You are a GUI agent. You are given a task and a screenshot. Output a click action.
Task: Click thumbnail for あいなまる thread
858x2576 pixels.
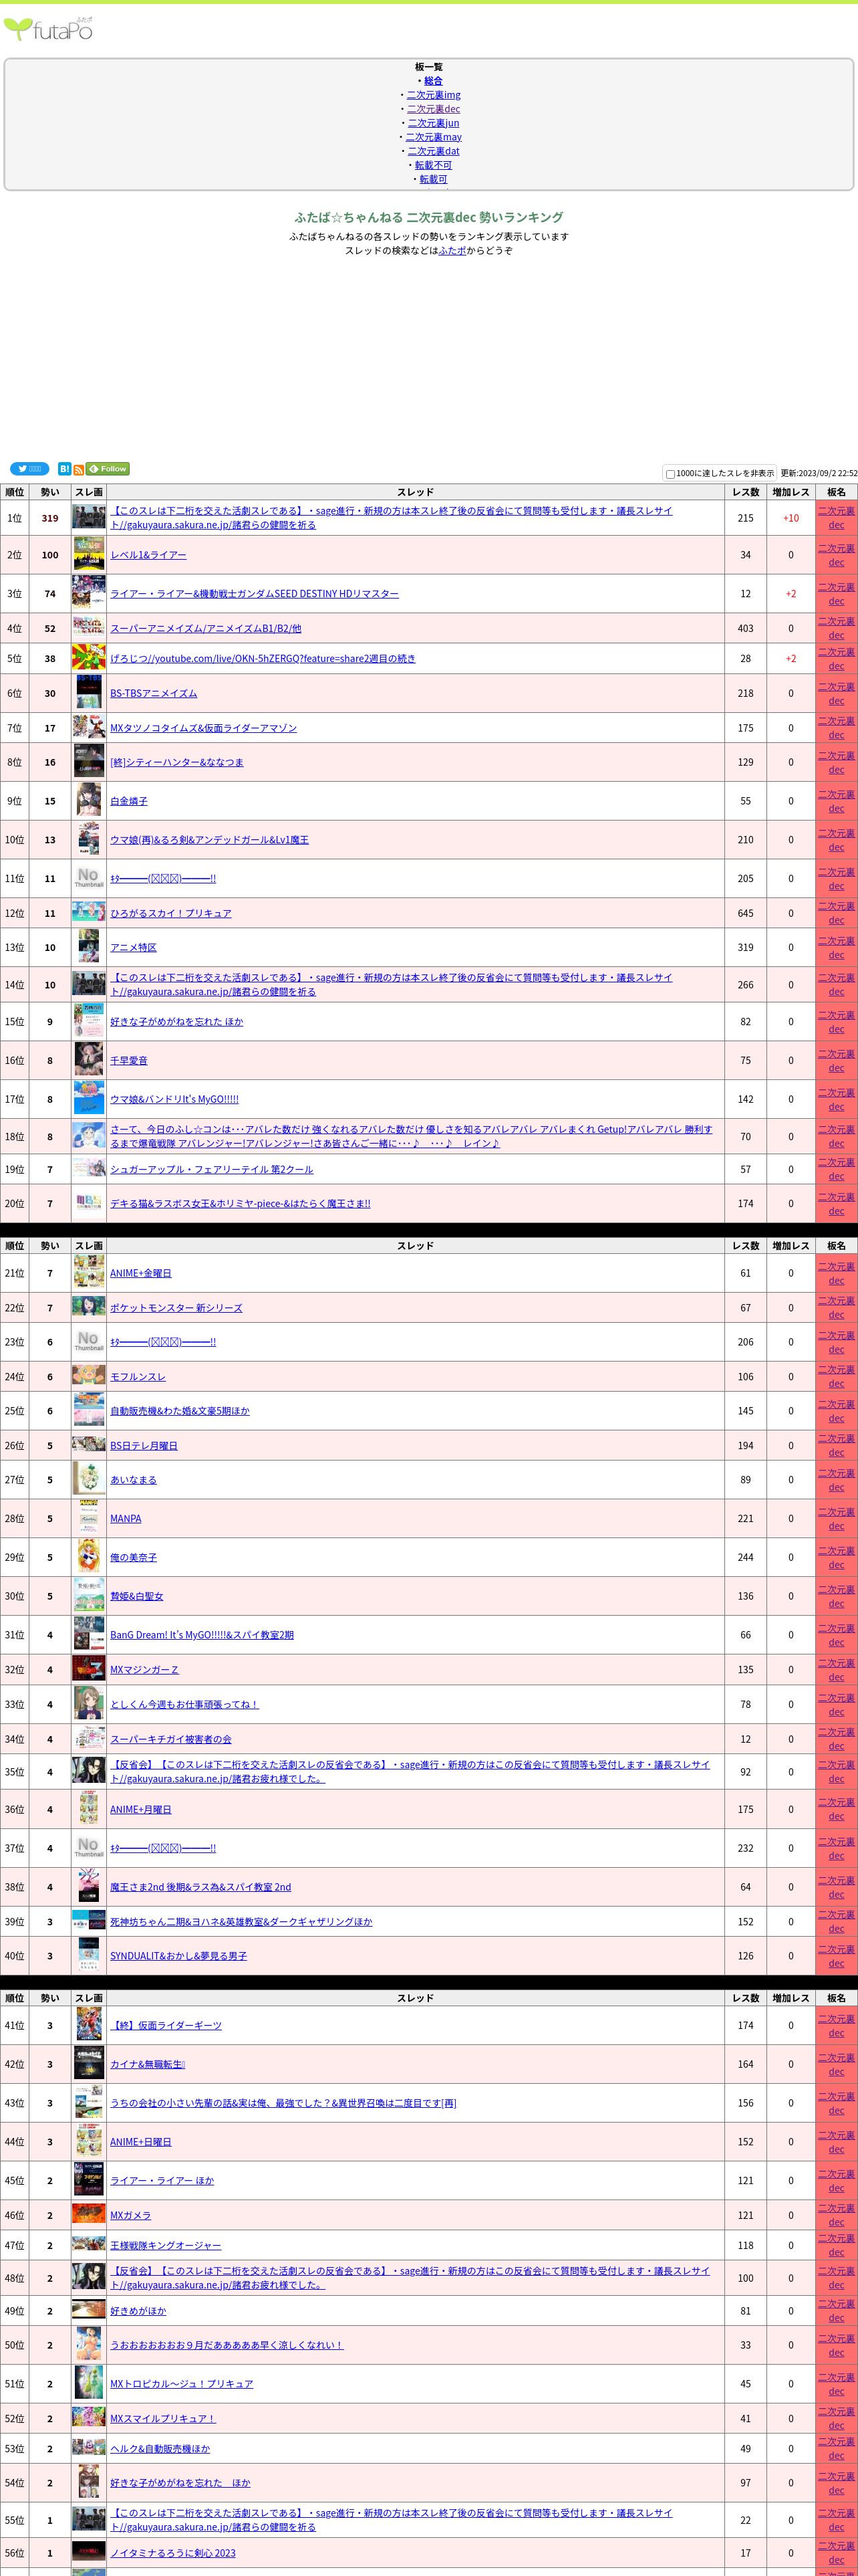click(x=89, y=1479)
